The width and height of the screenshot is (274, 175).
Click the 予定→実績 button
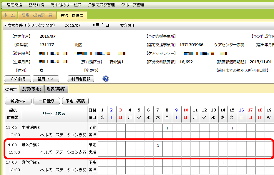(75, 101)
